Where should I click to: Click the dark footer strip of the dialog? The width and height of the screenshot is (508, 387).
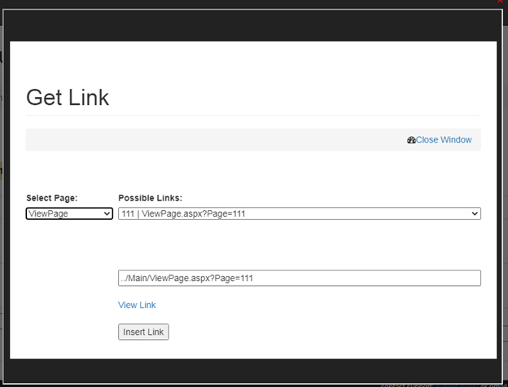pyautogui.click(x=253, y=371)
